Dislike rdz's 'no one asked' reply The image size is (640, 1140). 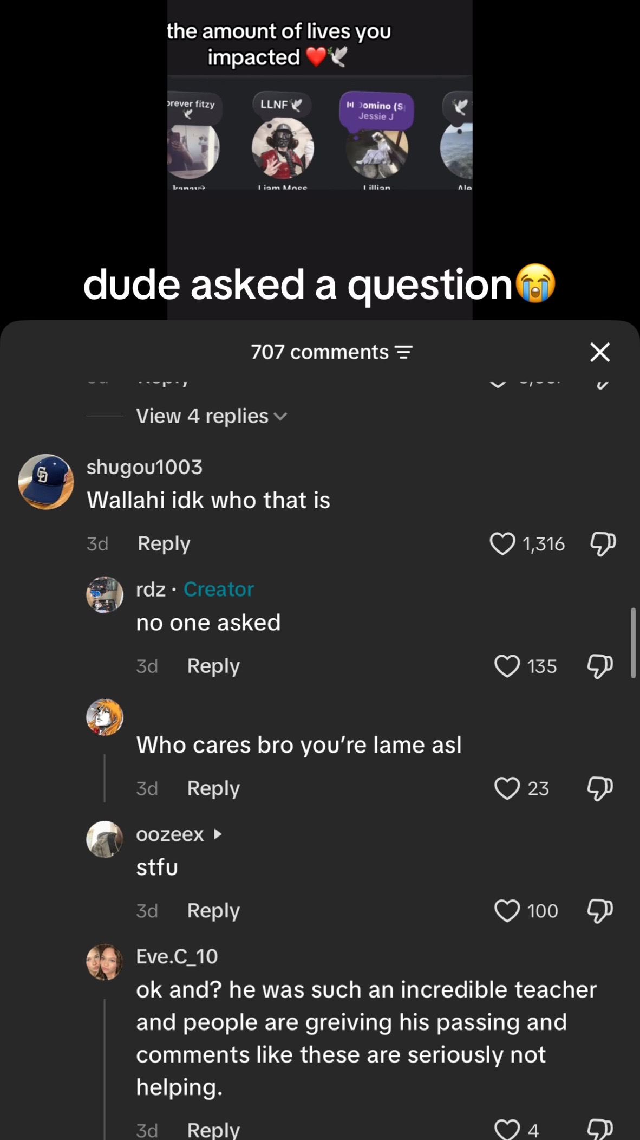[x=600, y=666]
